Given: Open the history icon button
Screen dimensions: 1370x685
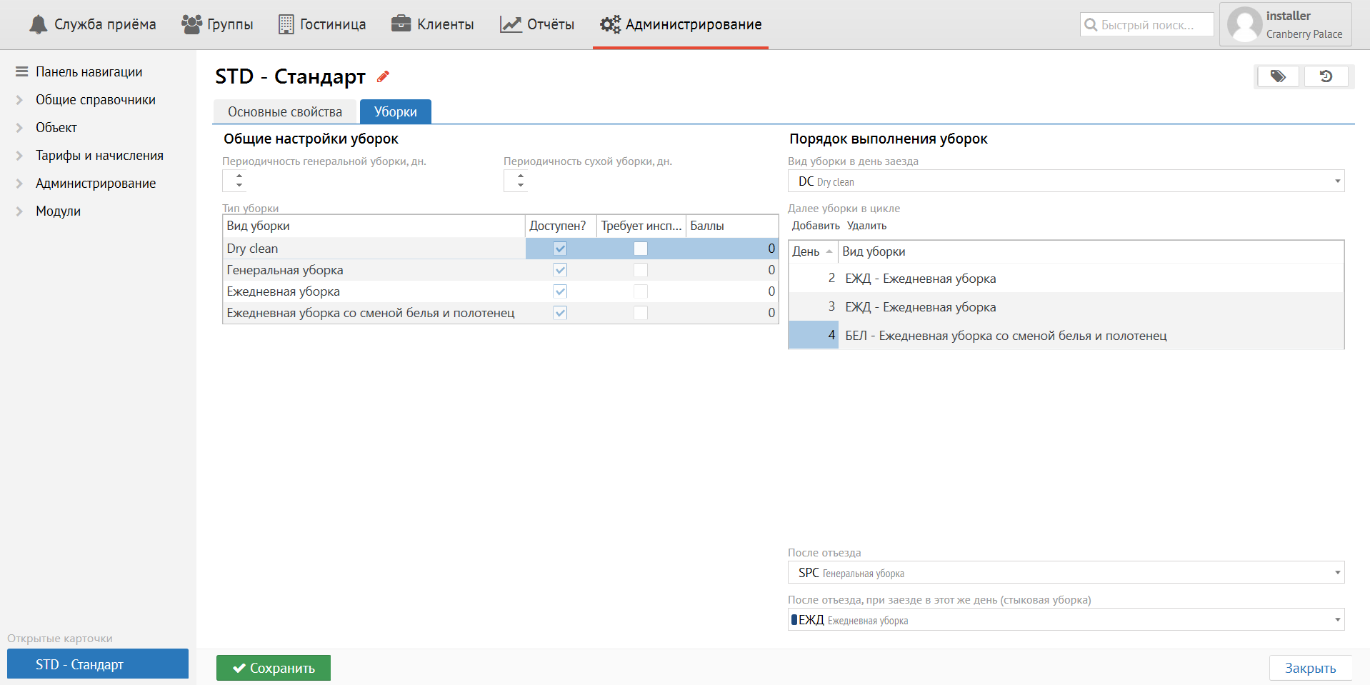Looking at the screenshot, I should click(1326, 76).
